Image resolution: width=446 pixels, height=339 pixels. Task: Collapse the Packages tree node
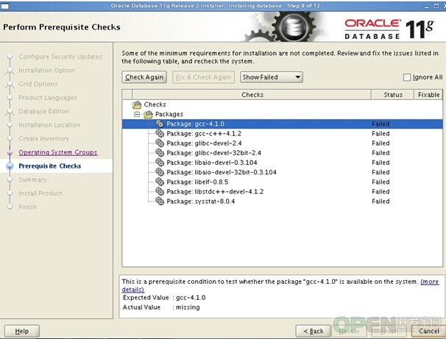point(137,114)
